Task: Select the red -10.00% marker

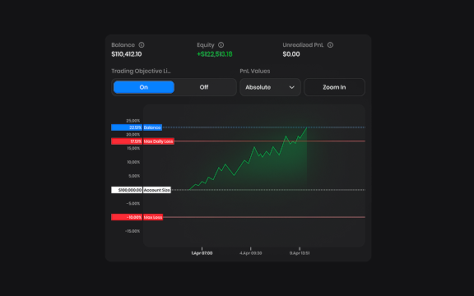Action: (x=127, y=217)
